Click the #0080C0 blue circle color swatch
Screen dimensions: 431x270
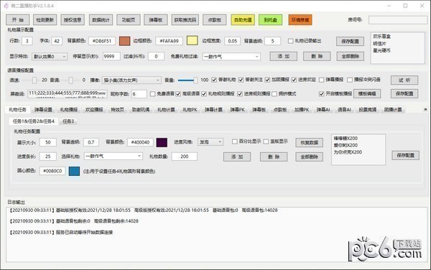(x=74, y=171)
